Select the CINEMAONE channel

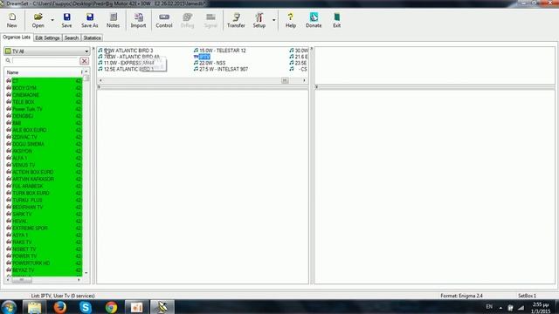pyautogui.click(x=25, y=95)
